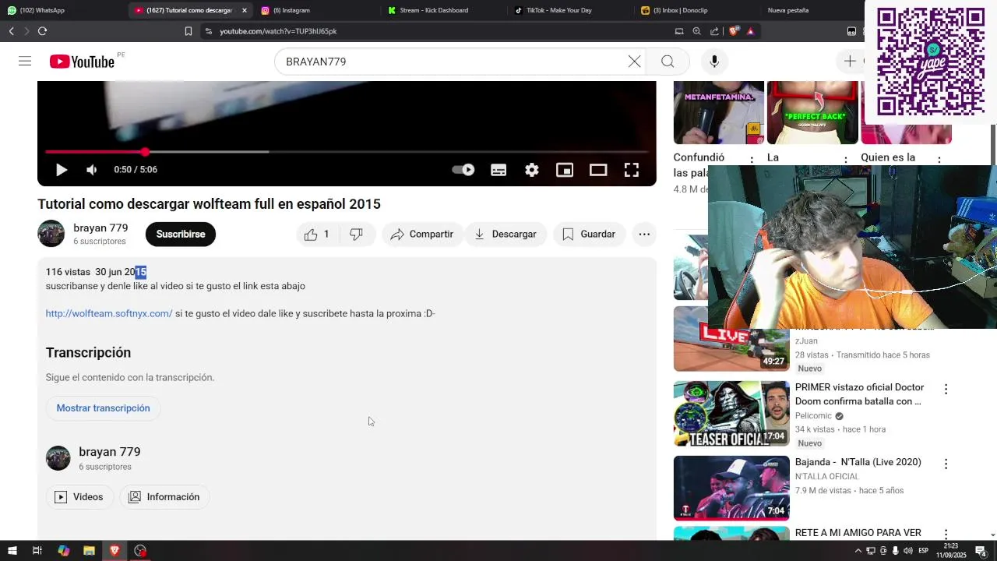This screenshot has width=997, height=561.
Task: Click the brayan 779 name below the transcript
Action: coord(110,452)
